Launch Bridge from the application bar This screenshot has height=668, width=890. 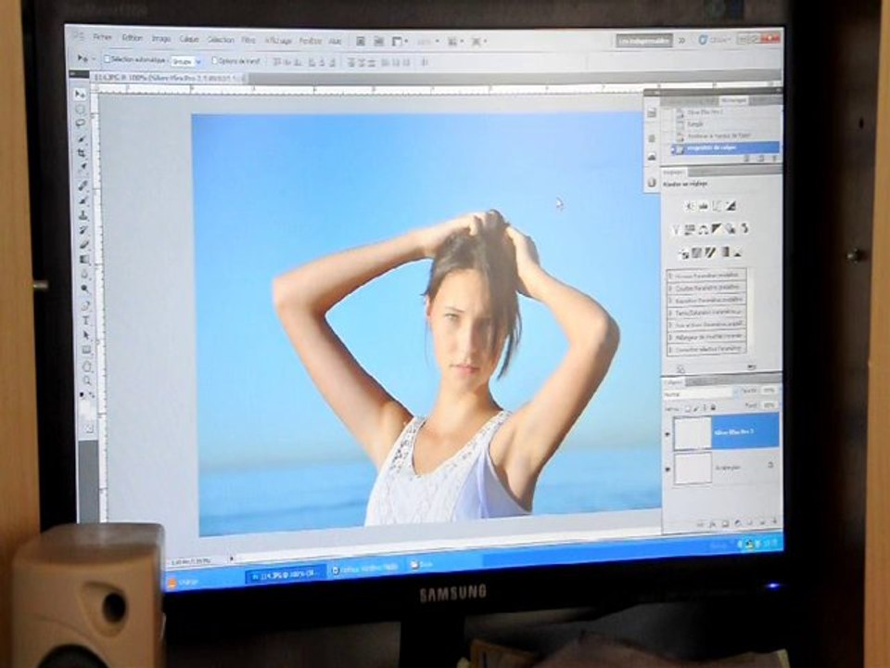click(x=361, y=41)
